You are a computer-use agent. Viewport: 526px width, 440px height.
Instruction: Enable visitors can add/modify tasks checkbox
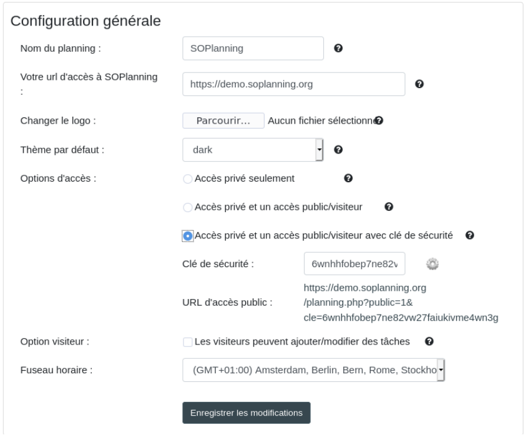[x=188, y=342]
